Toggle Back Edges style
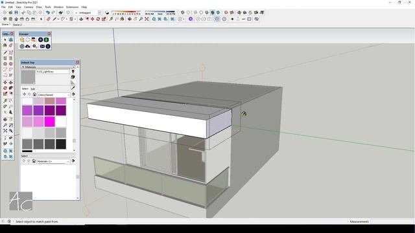The height and width of the screenshot is (233, 415). click(x=188, y=12)
